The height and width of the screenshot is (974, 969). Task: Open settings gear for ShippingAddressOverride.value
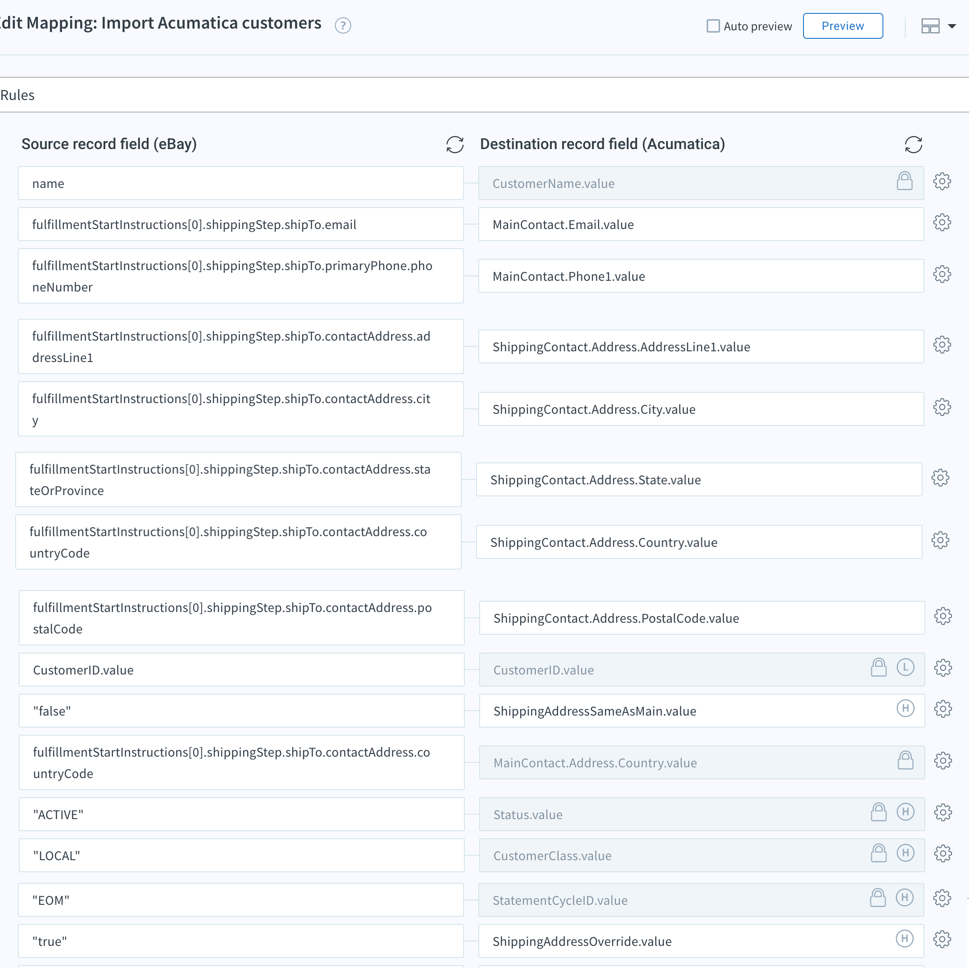tap(942, 939)
